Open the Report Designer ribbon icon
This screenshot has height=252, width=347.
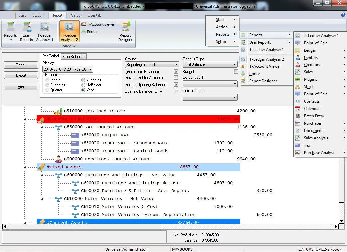click(125, 31)
